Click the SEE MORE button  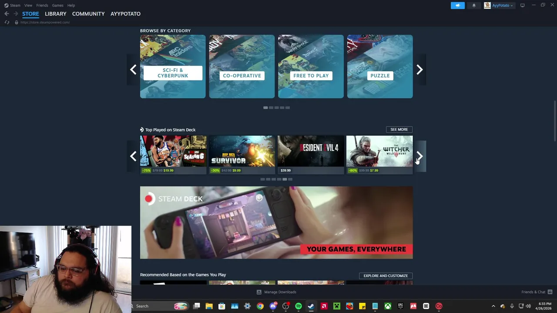click(399, 130)
